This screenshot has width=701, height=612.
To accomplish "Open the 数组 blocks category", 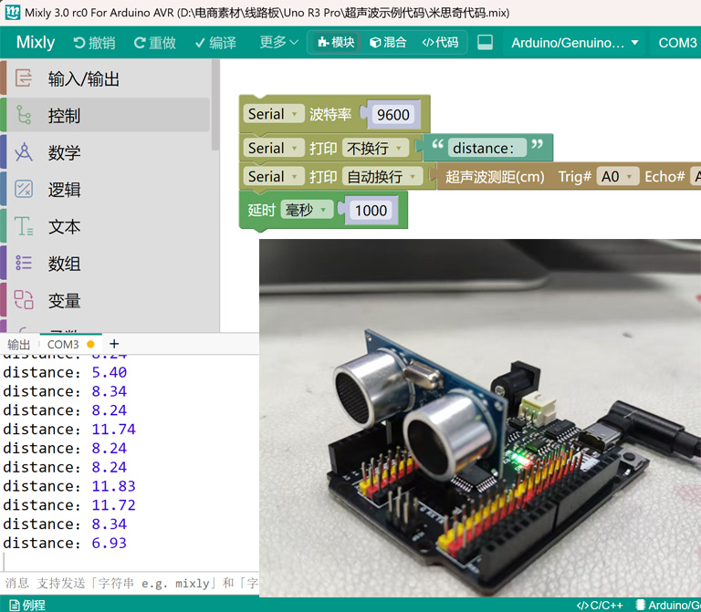I will pyautogui.click(x=64, y=264).
